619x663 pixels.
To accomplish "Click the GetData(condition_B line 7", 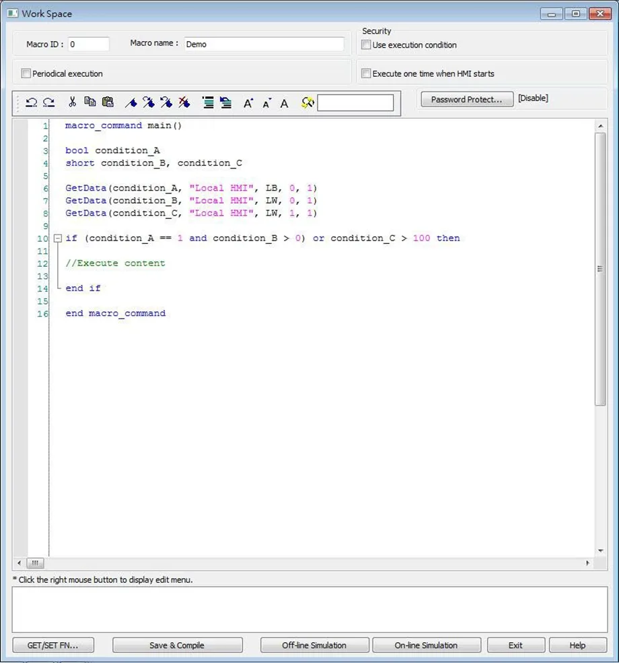I will (x=191, y=201).
